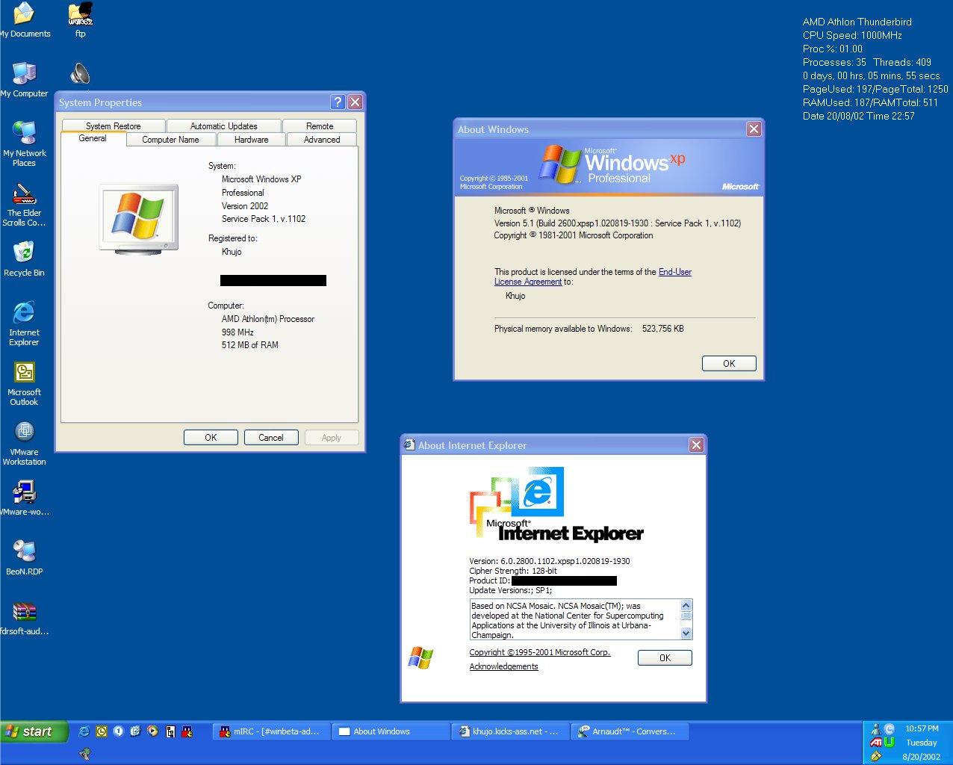Switch to Computer Name tab
953x765 pixels.
coord(170,140)
